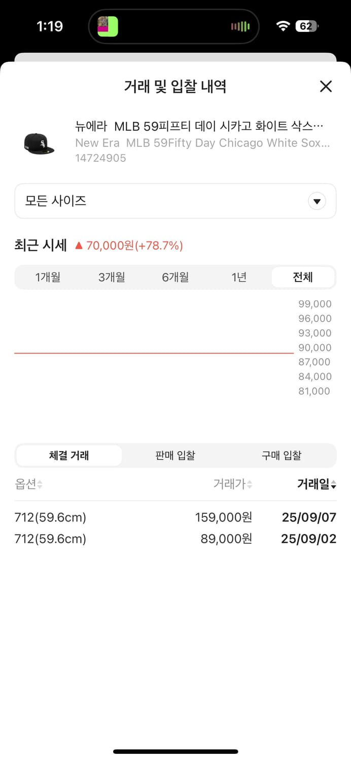Viewport: 351px width, 761px height.
Task: Switch to the 구매 입찰 tab
Action: click(x=282, y=455)
